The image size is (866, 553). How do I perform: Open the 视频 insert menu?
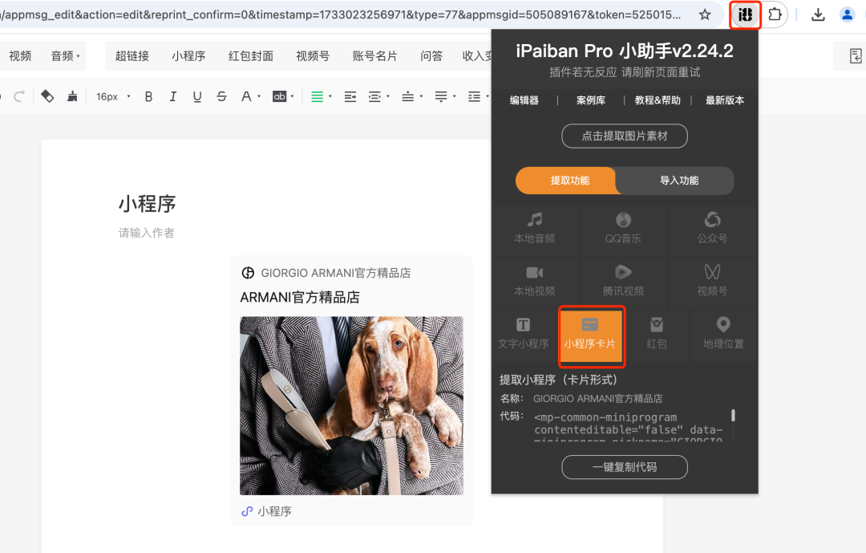tap(20, 56)
